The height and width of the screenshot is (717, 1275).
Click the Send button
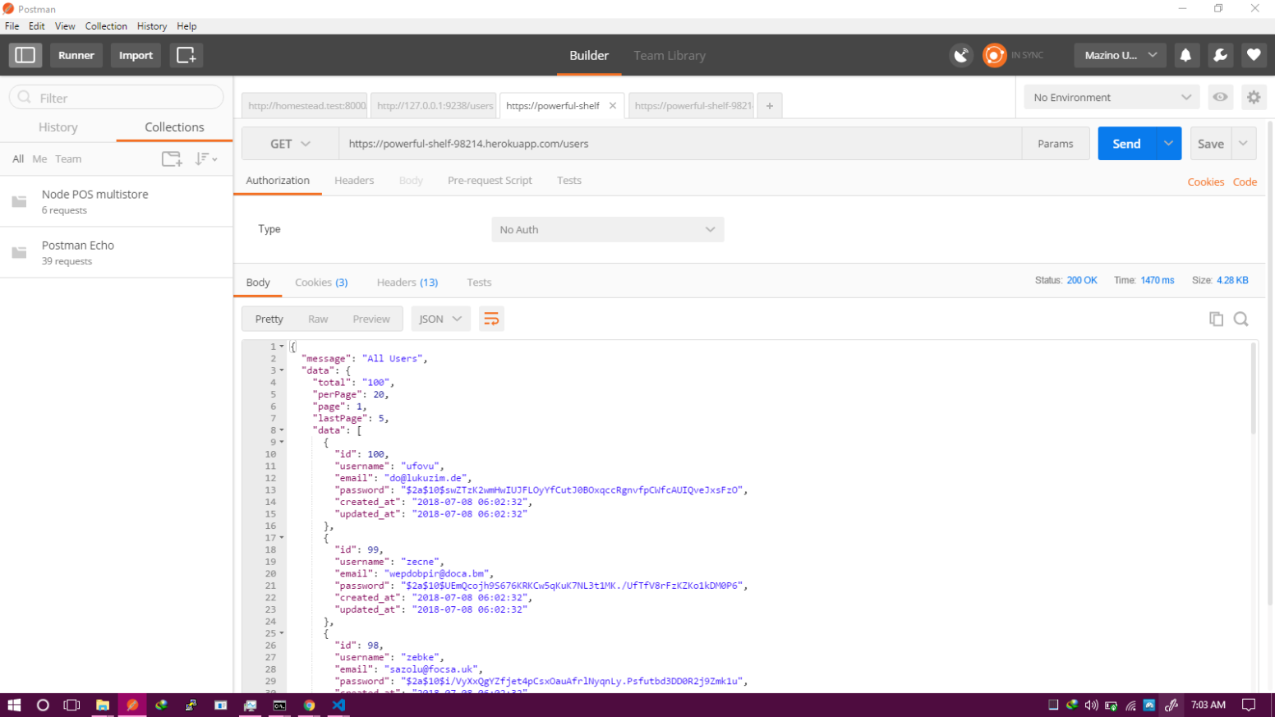click(x=1126, y=143)
